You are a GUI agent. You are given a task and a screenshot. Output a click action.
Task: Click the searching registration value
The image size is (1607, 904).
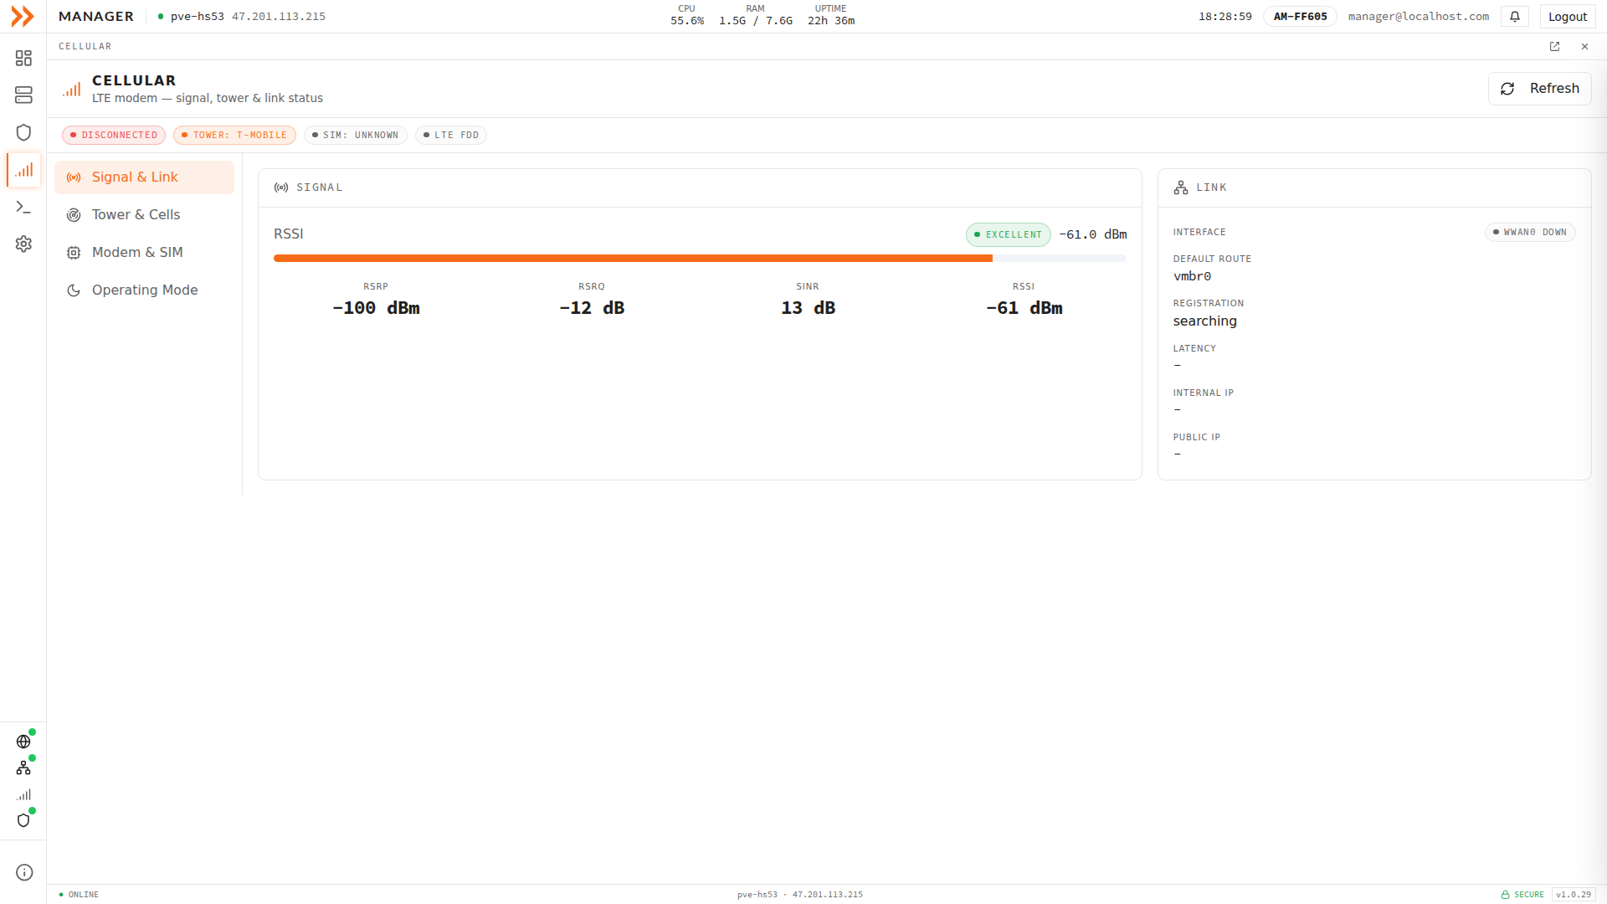(1204, 321)
